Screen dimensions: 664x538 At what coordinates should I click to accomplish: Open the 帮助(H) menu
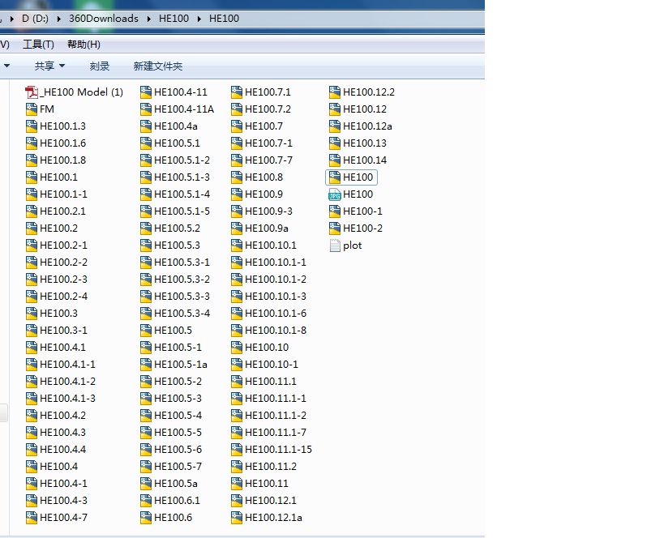(x=84, y=45)
